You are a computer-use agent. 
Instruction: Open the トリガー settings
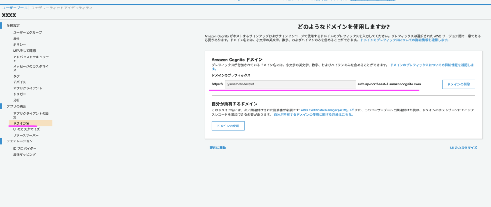tap(20, 94)
